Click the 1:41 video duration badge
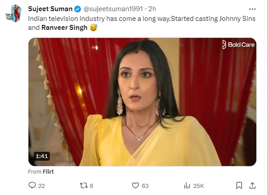267x195 pixels. [42, 156]
